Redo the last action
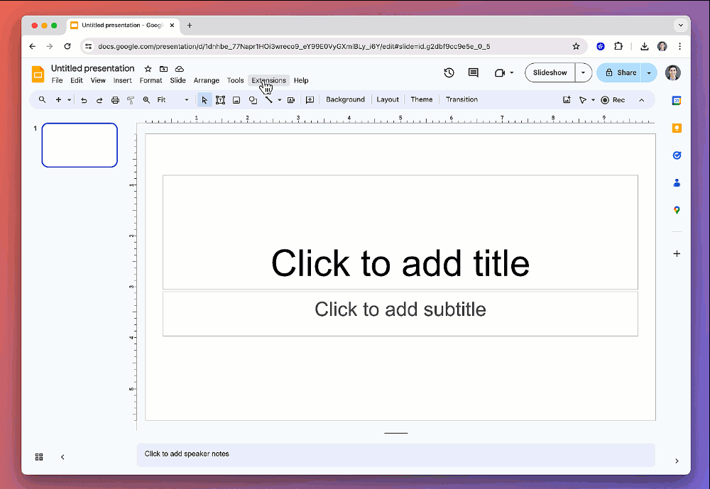Image resolution: width=710 pixels, height=489 pixels. point(99,100)
